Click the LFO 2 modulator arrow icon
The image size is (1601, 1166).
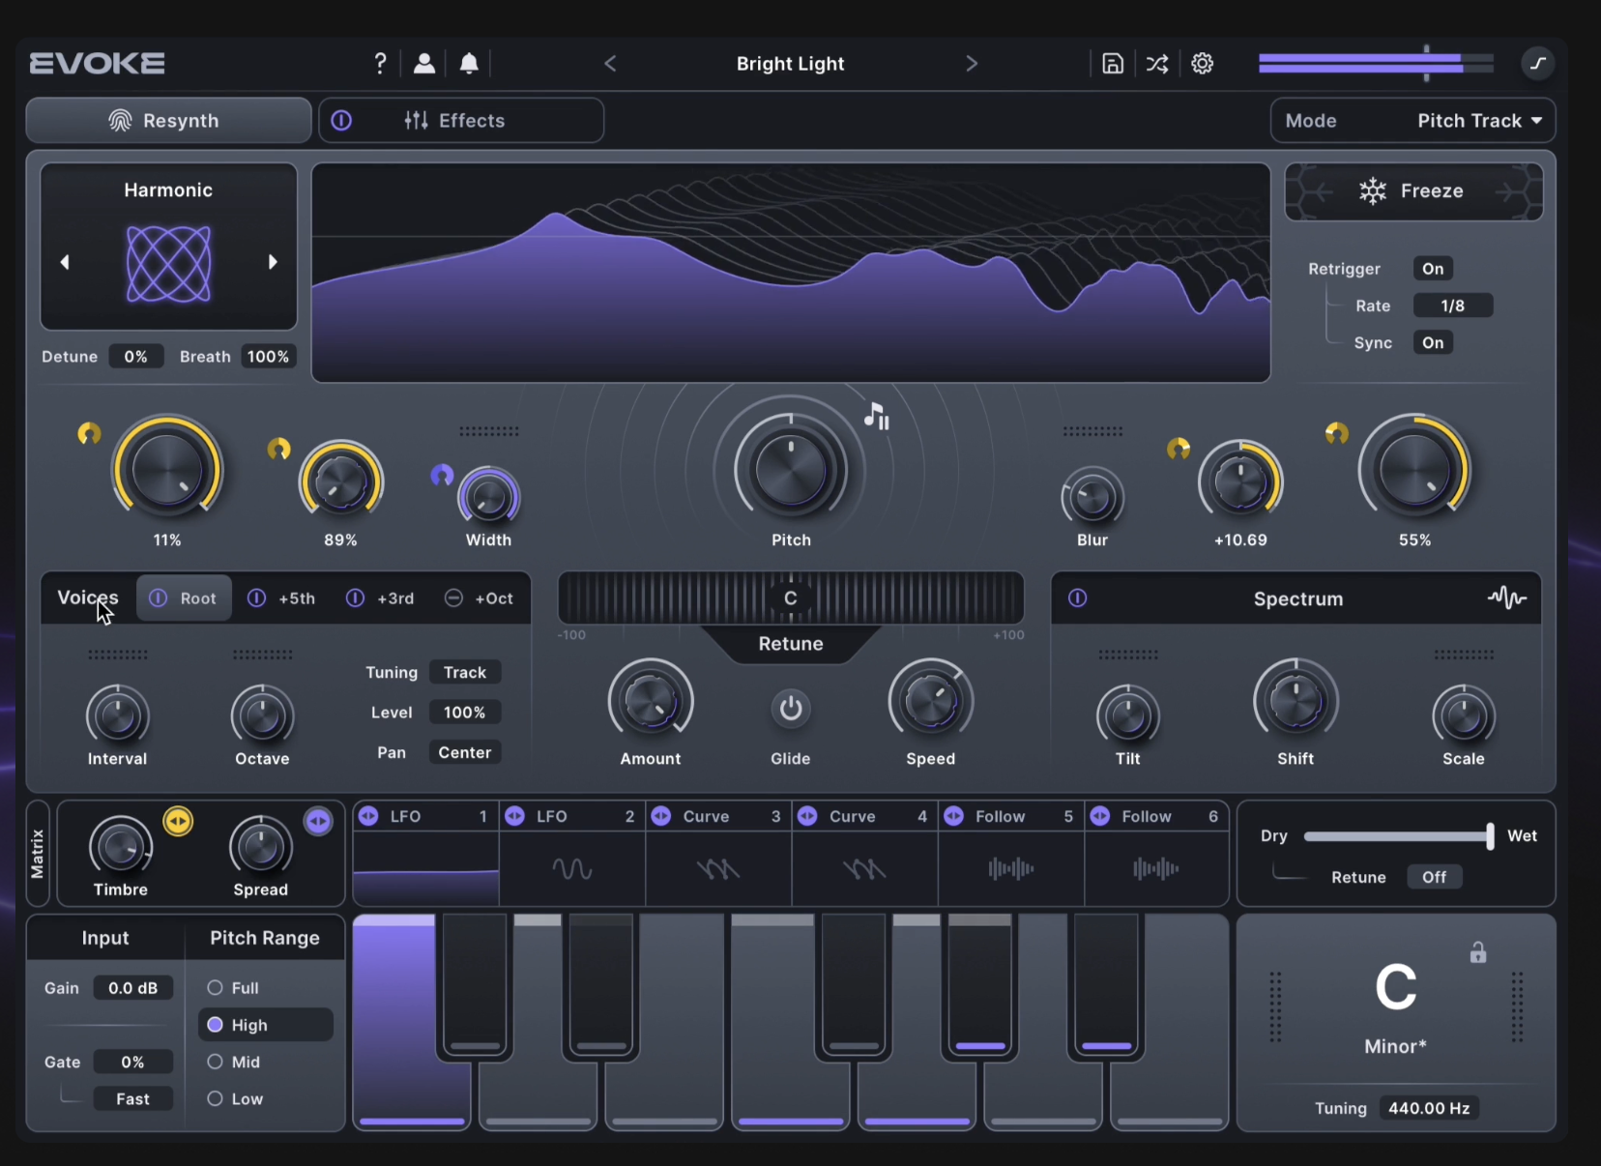click(515, 816)
